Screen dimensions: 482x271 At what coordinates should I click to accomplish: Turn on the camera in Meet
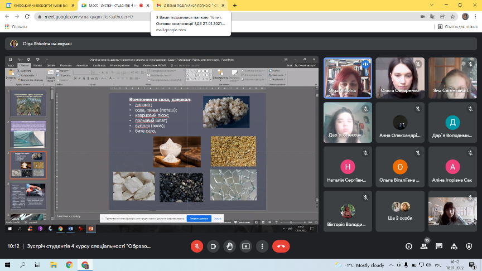pos(213,246)
